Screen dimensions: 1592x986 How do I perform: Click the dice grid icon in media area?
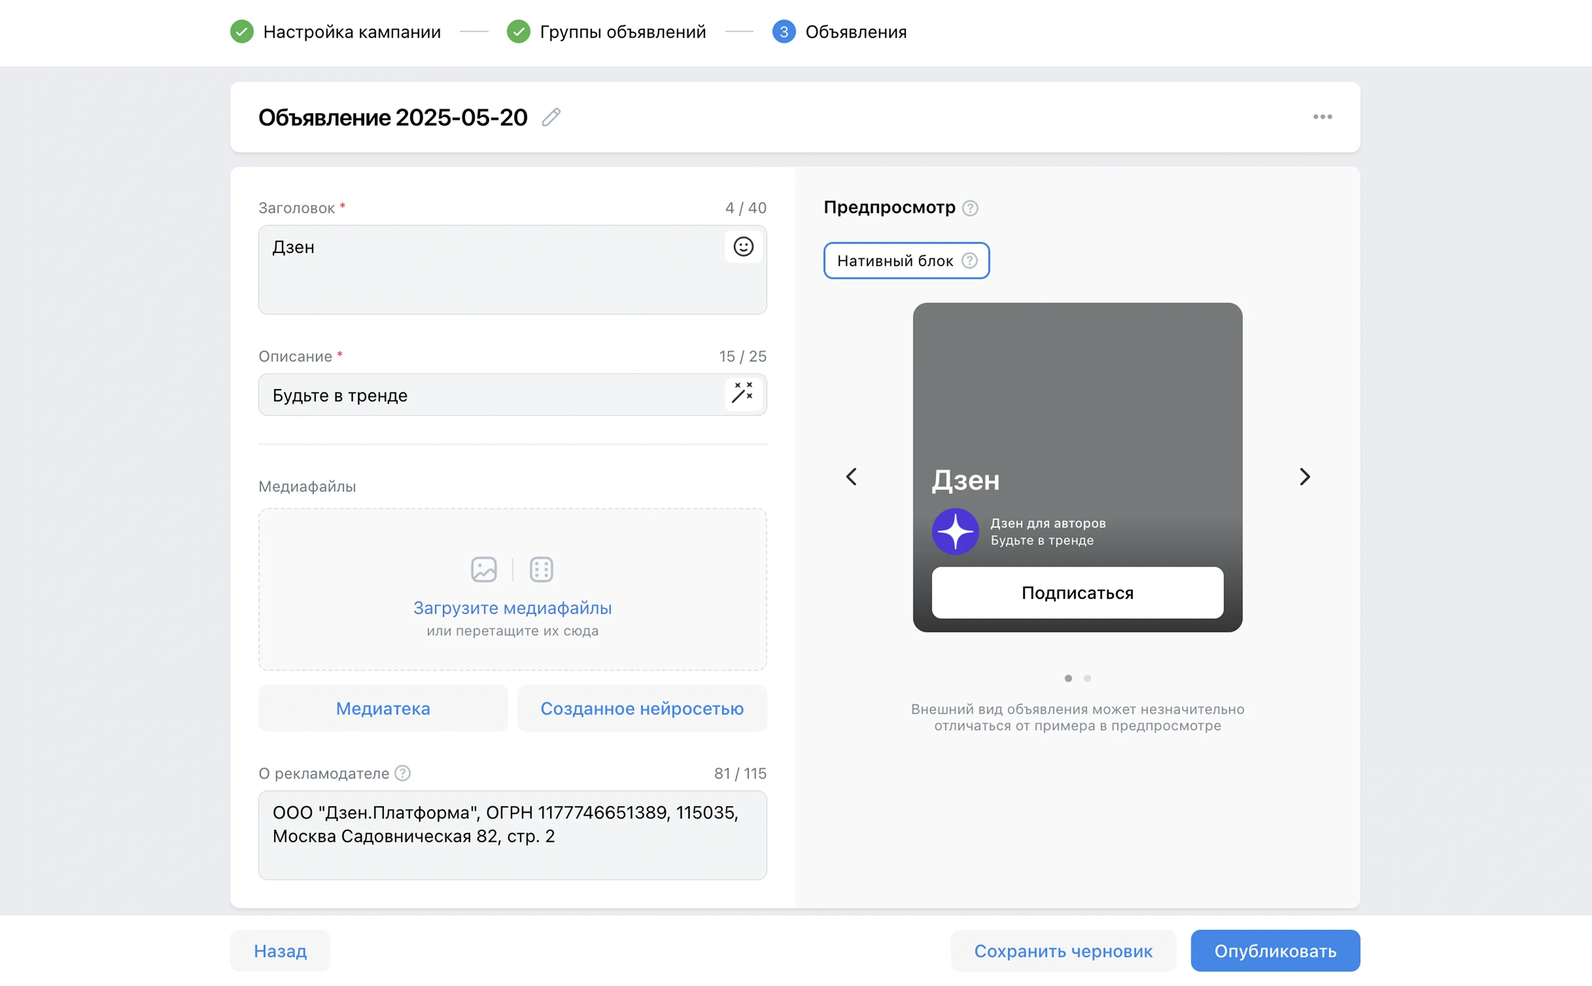click(541, 569)
